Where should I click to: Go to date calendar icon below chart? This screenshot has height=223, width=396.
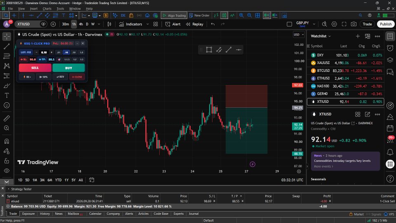[92, 180]
